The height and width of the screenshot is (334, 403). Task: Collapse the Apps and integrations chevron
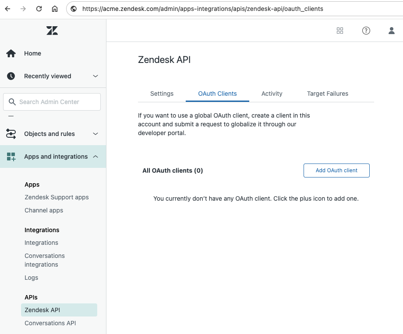pyautogui.click(x=95, y=157)
